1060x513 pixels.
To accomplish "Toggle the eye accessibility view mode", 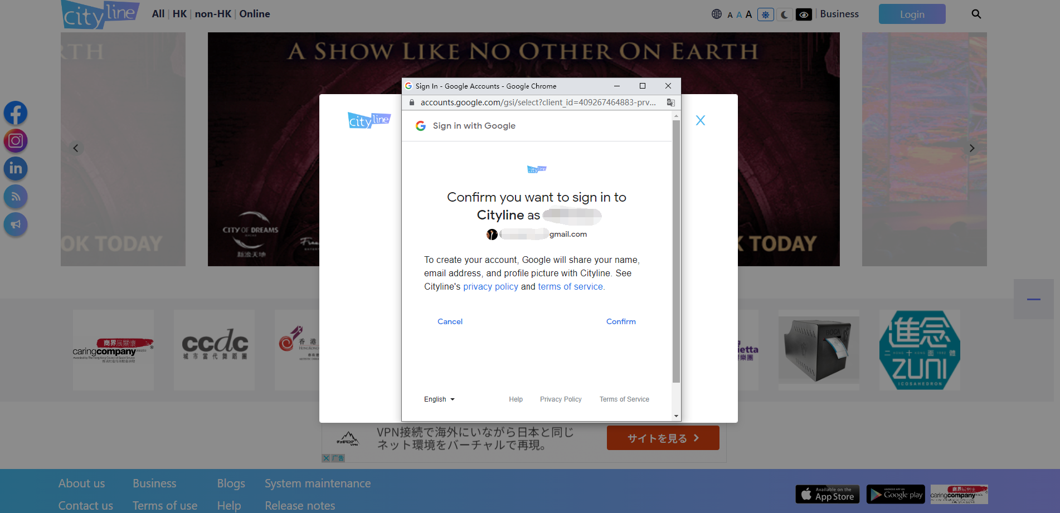I will tap(804, 14).
